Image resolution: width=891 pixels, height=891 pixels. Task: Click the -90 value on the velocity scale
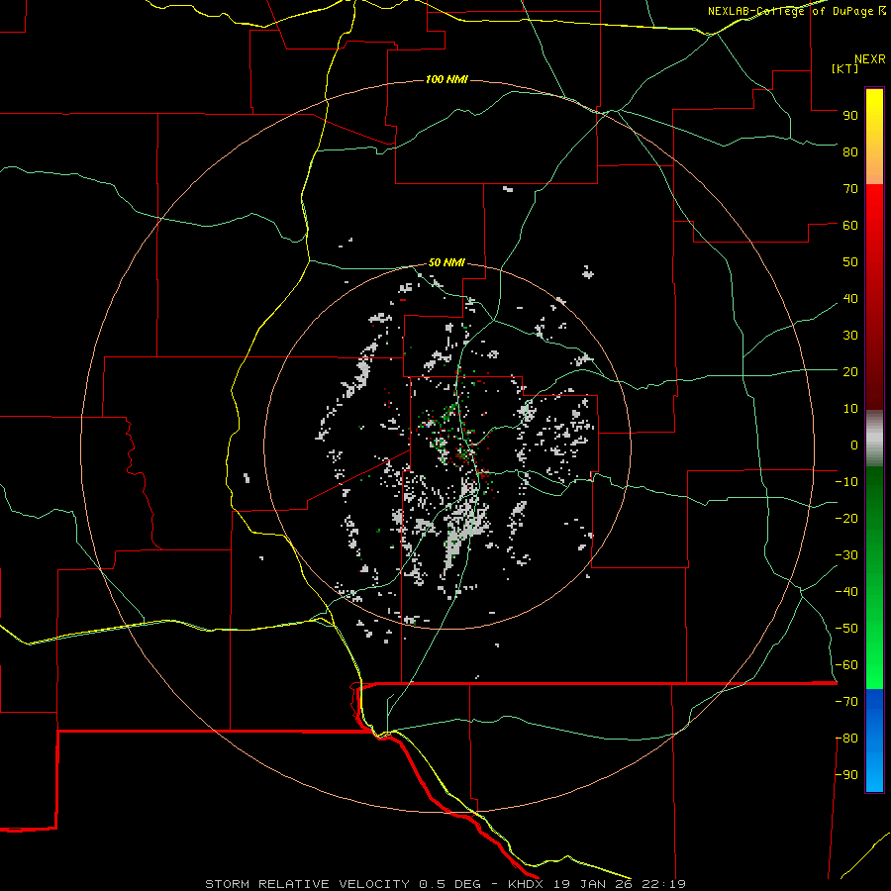point(846,775)
